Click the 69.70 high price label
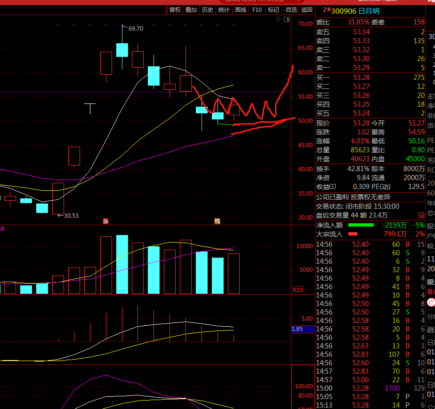This screenshot has width=435, height=409. coord(136,29)
